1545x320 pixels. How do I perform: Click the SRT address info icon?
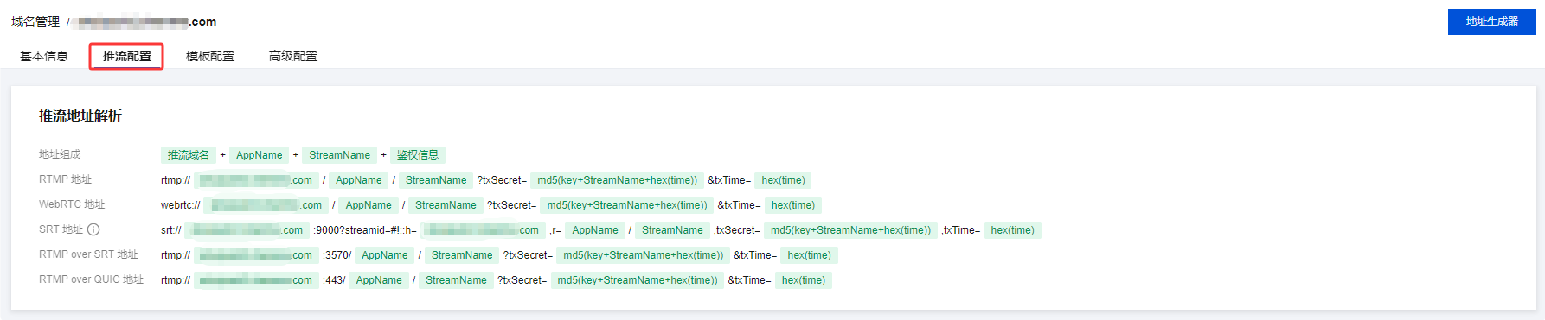coord(93,229)
